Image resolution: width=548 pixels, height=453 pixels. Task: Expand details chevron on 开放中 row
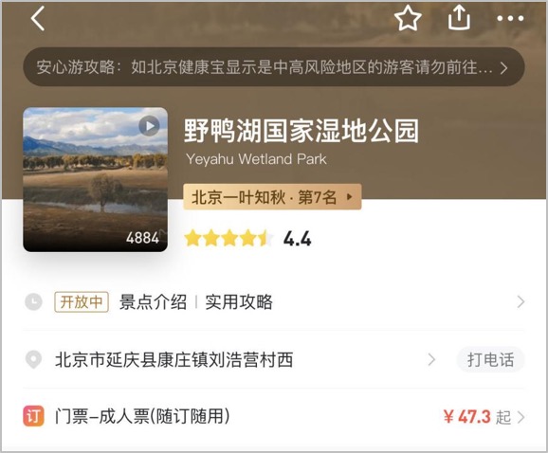(x=521, y=301)
